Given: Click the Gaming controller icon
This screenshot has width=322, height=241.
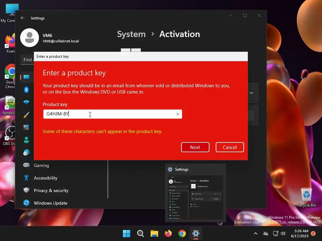Looking at the screenshot, I should coord(26,165).
